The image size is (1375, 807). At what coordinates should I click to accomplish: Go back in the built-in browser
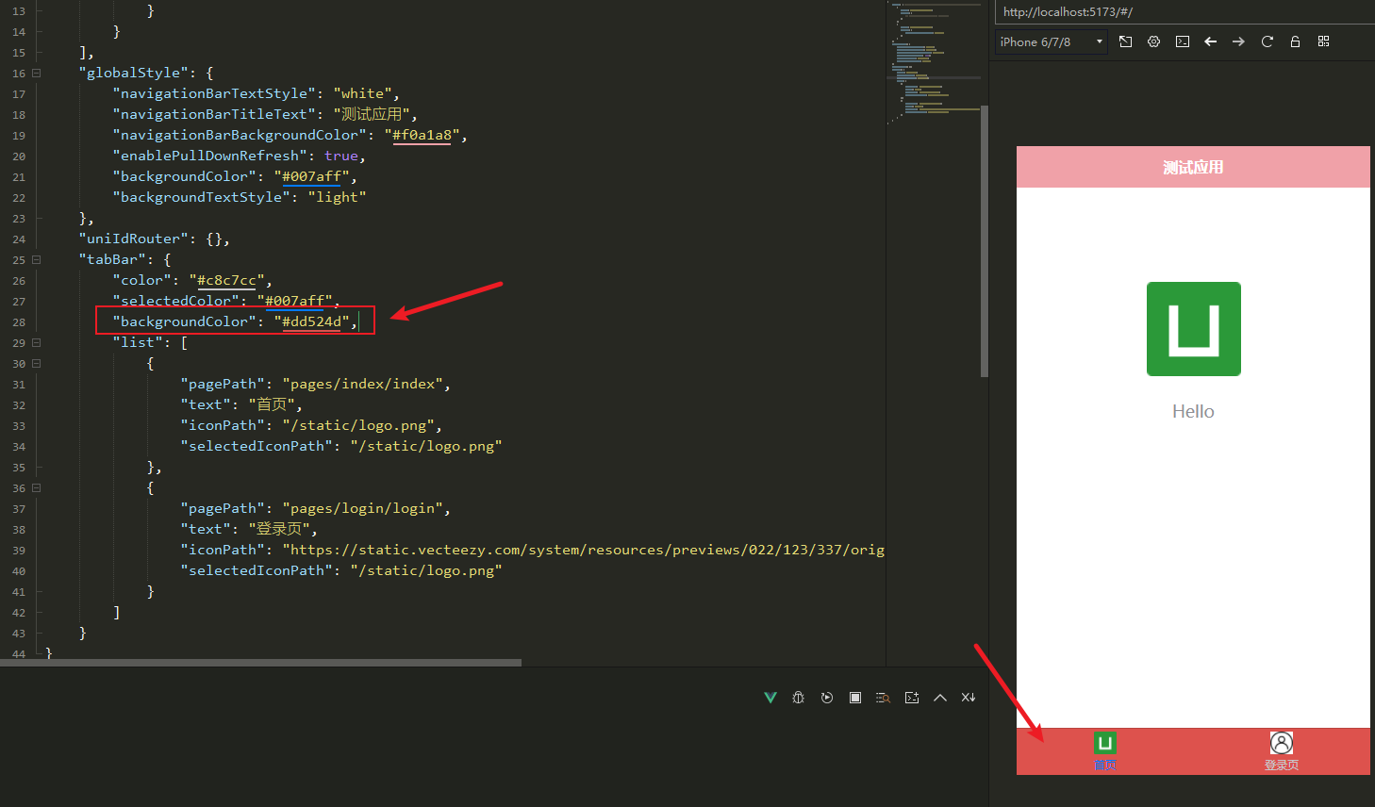(1211, 41)
